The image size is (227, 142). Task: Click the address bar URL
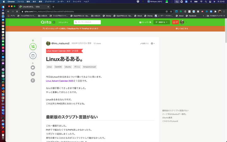tap(49, 11)
